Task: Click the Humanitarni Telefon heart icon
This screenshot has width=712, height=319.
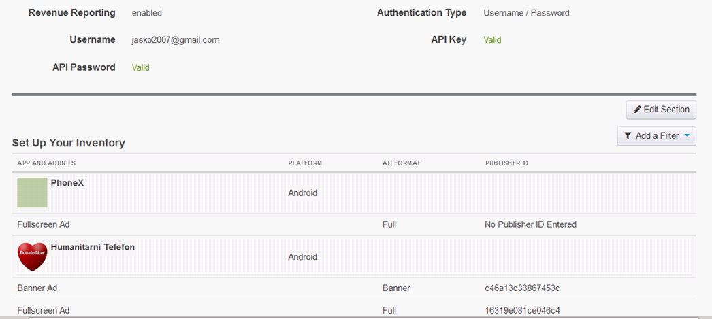Action: [x=32, y=256]
